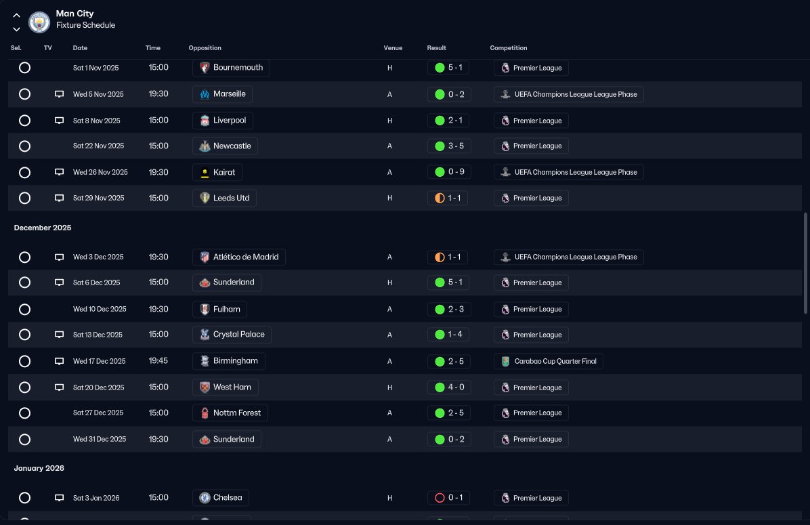This screenshot has height=525, width=810.
Task: Select the Newcastle fixture radio button
Action: (x=24, y=146)
